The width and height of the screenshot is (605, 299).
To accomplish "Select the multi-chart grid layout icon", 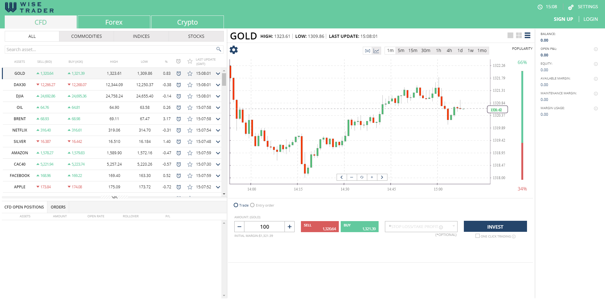I will point(518,36).
